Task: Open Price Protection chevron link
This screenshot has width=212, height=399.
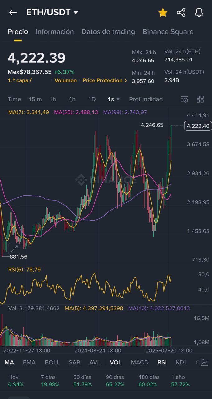Action: pyautogui.click(x=105, y=80)
